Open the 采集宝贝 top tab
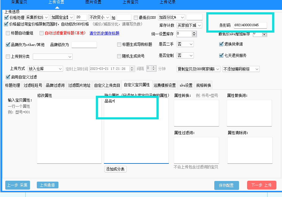Viewport: 282px width, 197px height. 19,2
